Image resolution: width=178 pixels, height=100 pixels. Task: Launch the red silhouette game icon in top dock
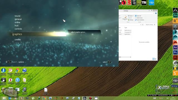point(124,2)
